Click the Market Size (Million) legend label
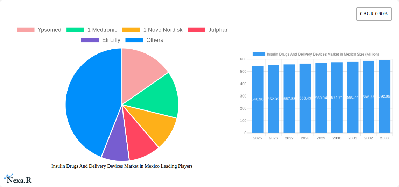The image size is (399, 187). [x=323, y=54]
